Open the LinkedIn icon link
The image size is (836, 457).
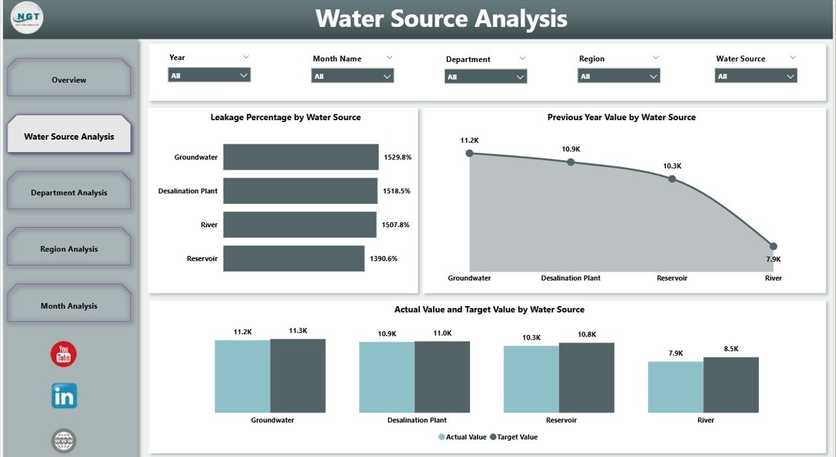(64, 396)
